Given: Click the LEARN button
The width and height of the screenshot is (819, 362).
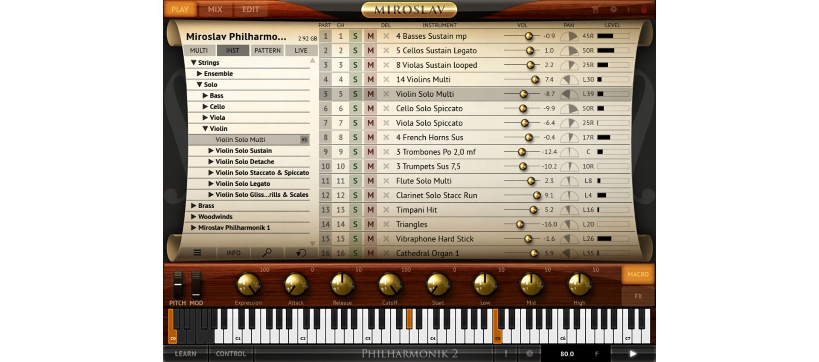Looking at the screenshot, I should (186, 353).
